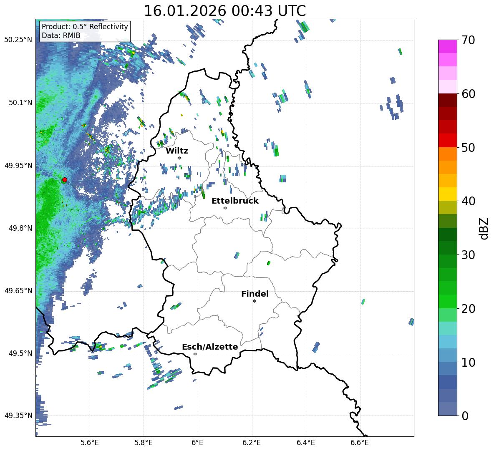Click the Data: RMIB text
The width and height of the screenshot is (494, 451).
tap(61, 35)
